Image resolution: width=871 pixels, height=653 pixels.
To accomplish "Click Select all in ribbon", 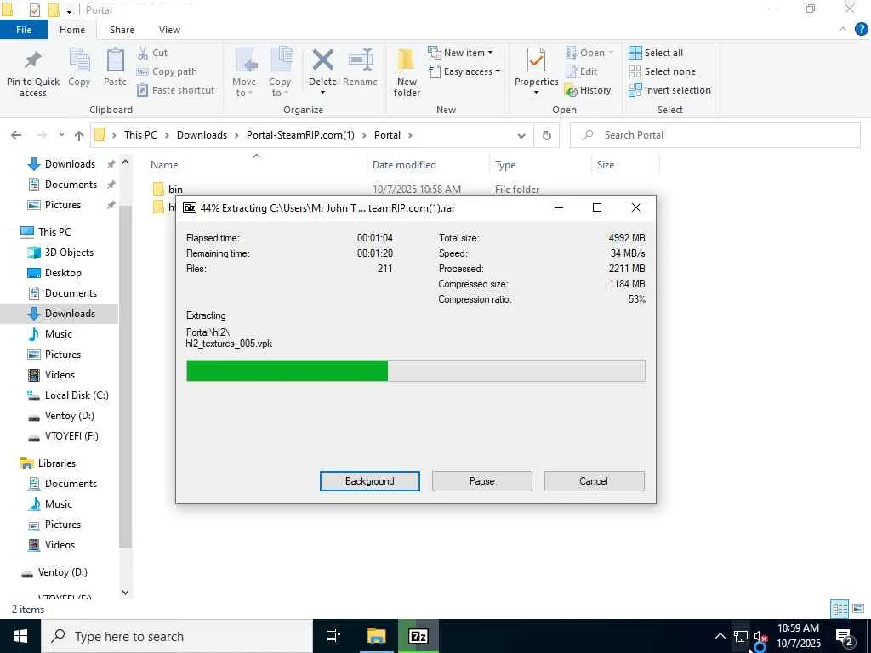I will point(656,53).
